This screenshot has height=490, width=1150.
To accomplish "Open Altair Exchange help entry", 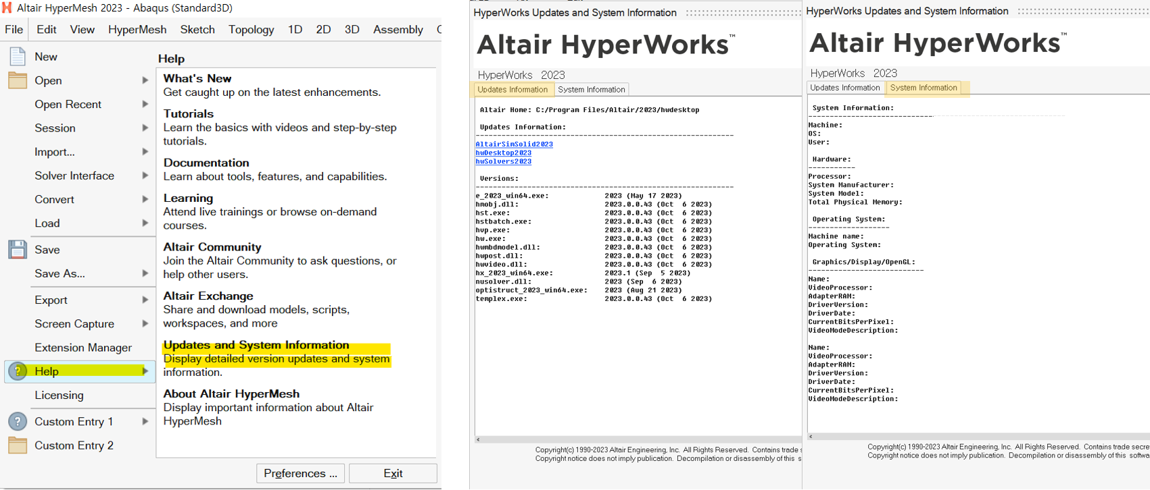I will [x=257, y=309].
